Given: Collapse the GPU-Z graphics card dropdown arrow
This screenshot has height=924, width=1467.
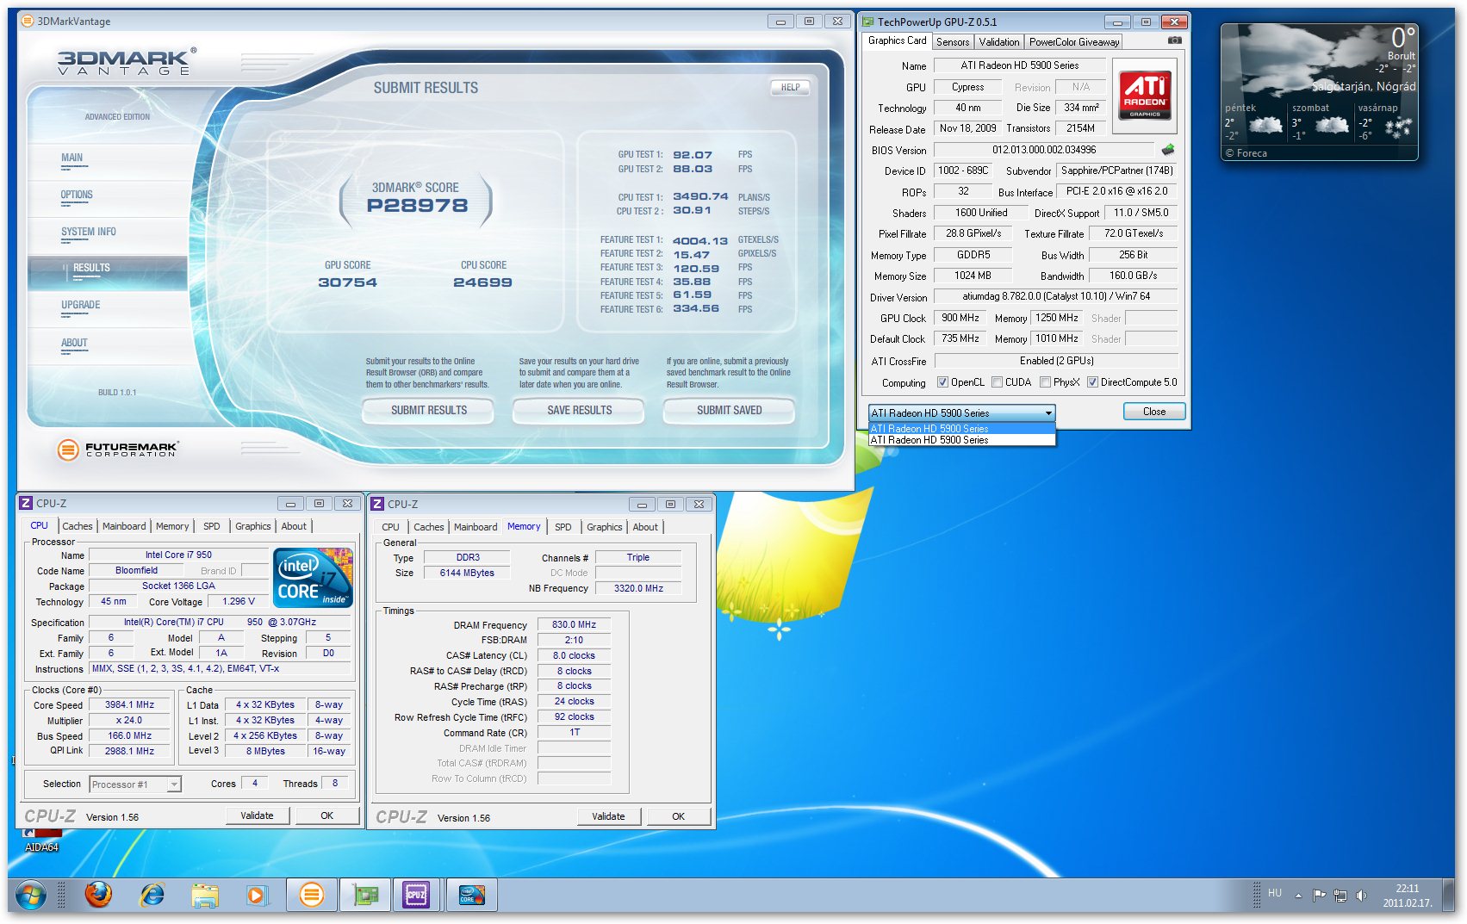Looking at the screenshot, I should click(x=1048, y=413).
